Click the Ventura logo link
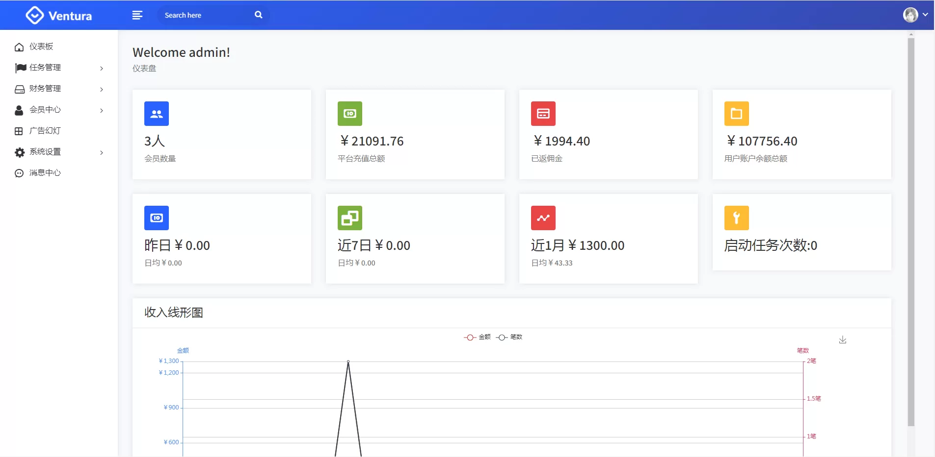 (59, 16)
